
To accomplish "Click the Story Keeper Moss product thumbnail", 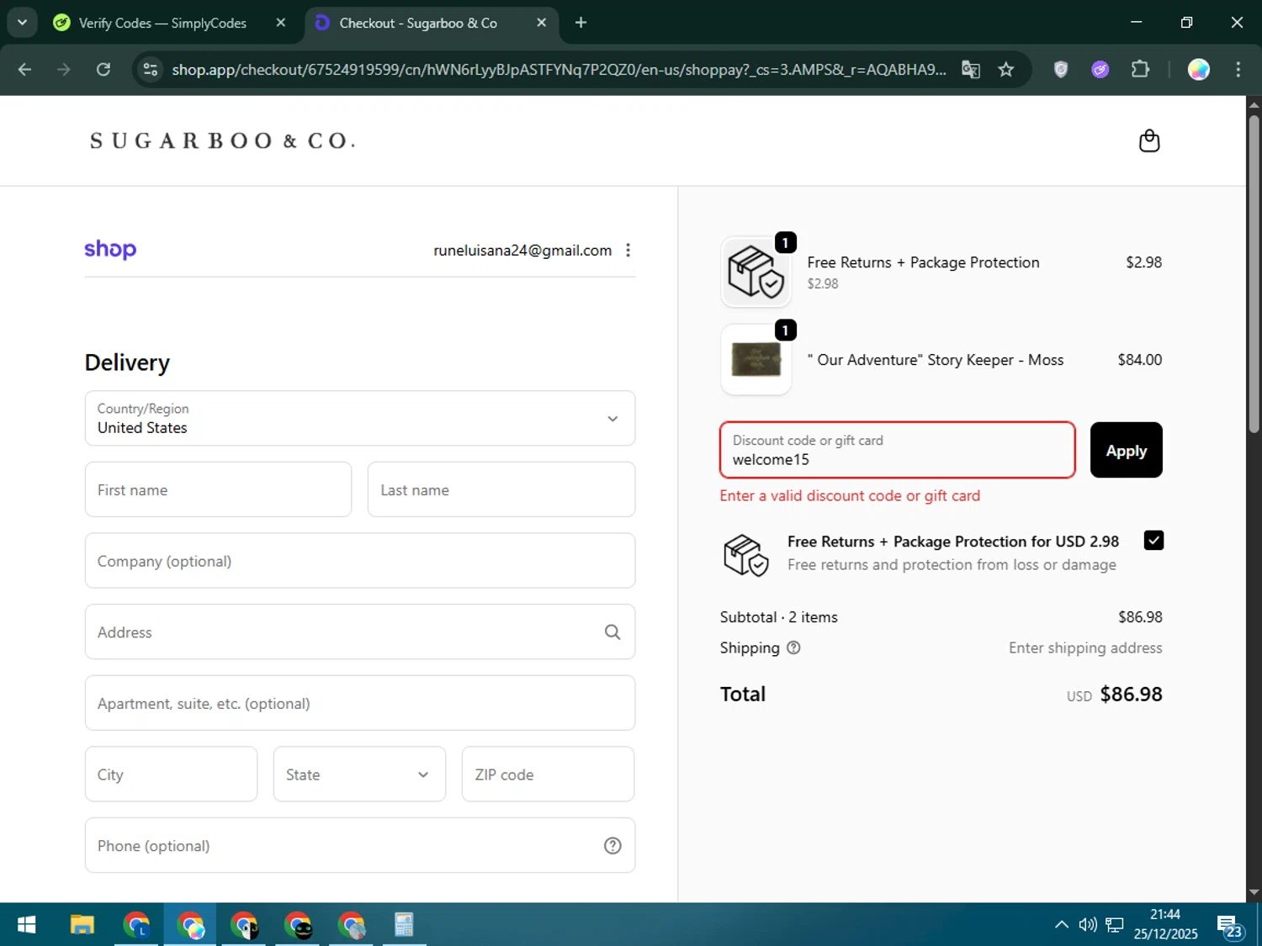I will [756, 360].
